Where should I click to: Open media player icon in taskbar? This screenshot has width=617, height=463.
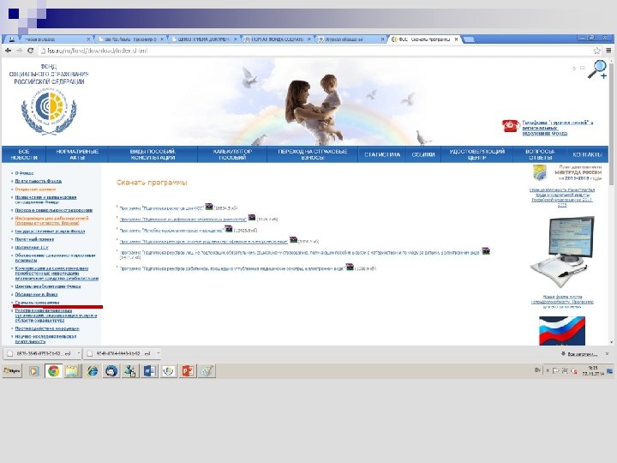click(x=33, y=371)
